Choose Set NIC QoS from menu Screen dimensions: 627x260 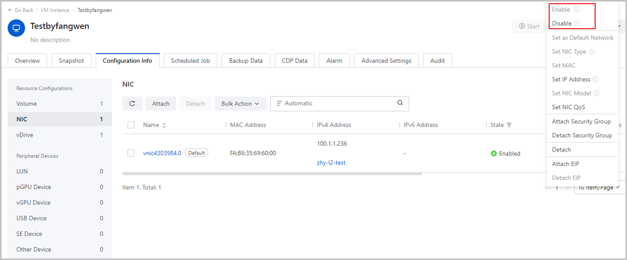point(568,107)
